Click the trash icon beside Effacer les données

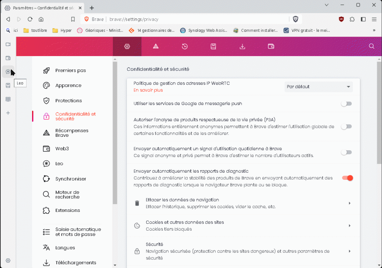137,203
